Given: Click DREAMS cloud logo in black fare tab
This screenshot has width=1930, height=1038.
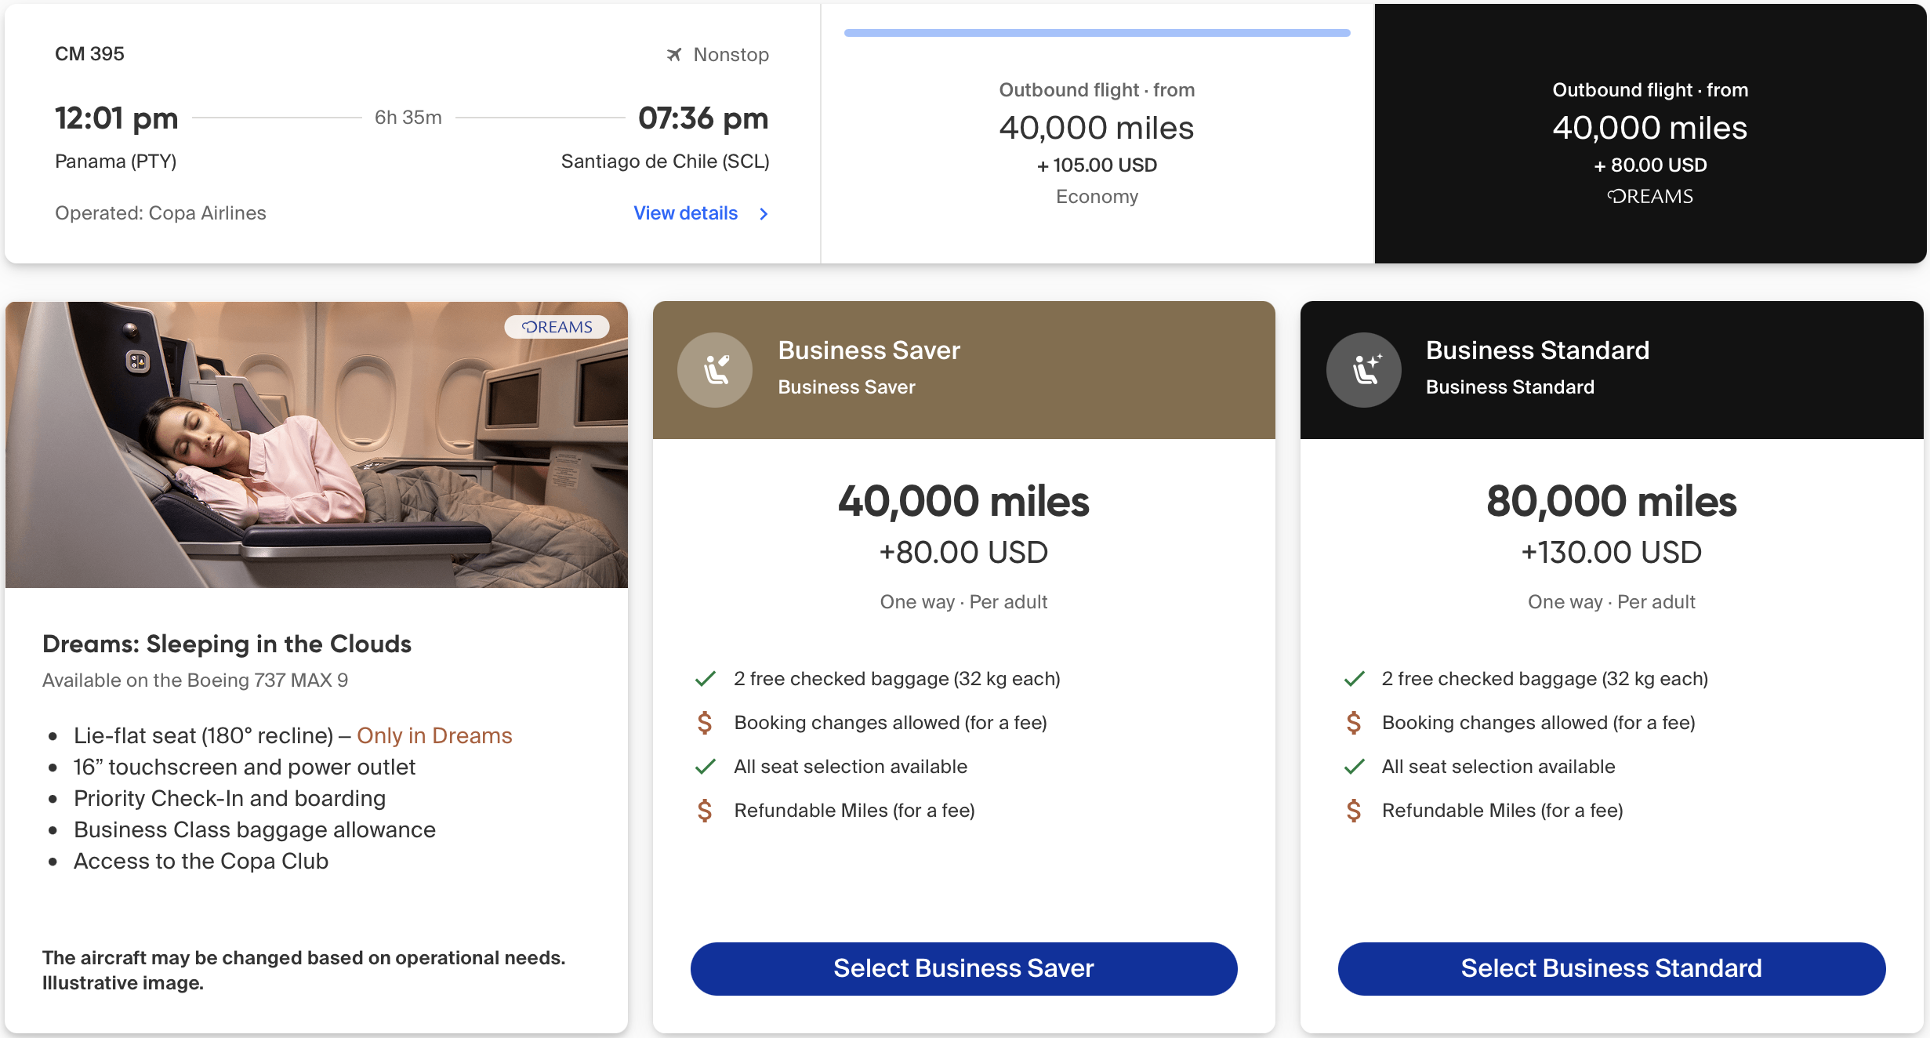Looking at the screenshot, I should point(1650,196).
